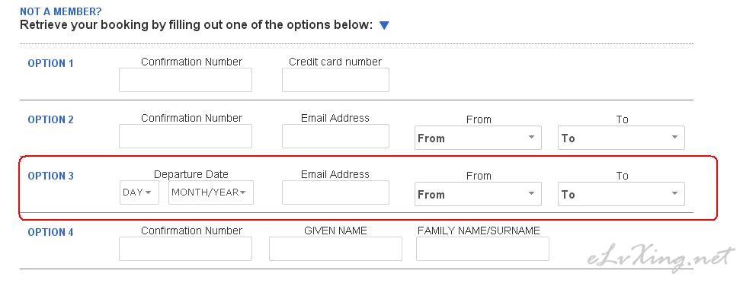
Task: Select the OPTION 3 label
Action: coord(51,176)
